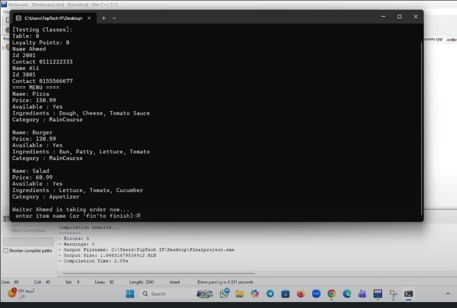This screenshot has height=308, width=457.
Task: Click the terminal icon on the tab
Action: tap(19, 18)
